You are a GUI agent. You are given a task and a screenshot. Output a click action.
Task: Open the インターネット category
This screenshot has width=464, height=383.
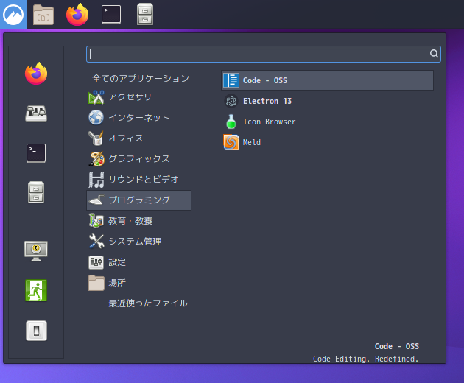[x=138, y=118]
